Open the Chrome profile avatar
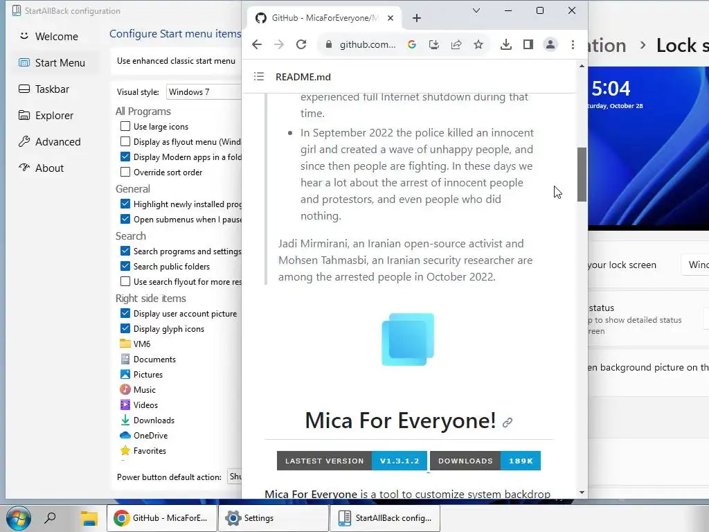Screen dimensions: 709x532 [x=550, y=44]
